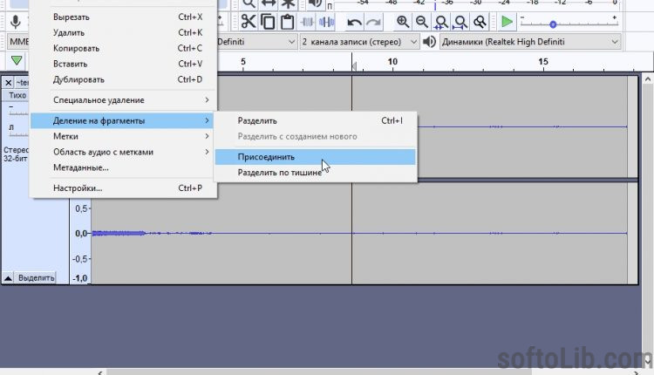Click the microphone recording meter icon
654x375 pixels.
[16, 21]
